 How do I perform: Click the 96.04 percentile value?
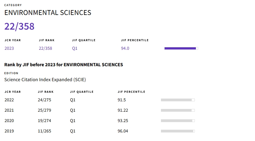pyautogui.click(x=123, y=131)
